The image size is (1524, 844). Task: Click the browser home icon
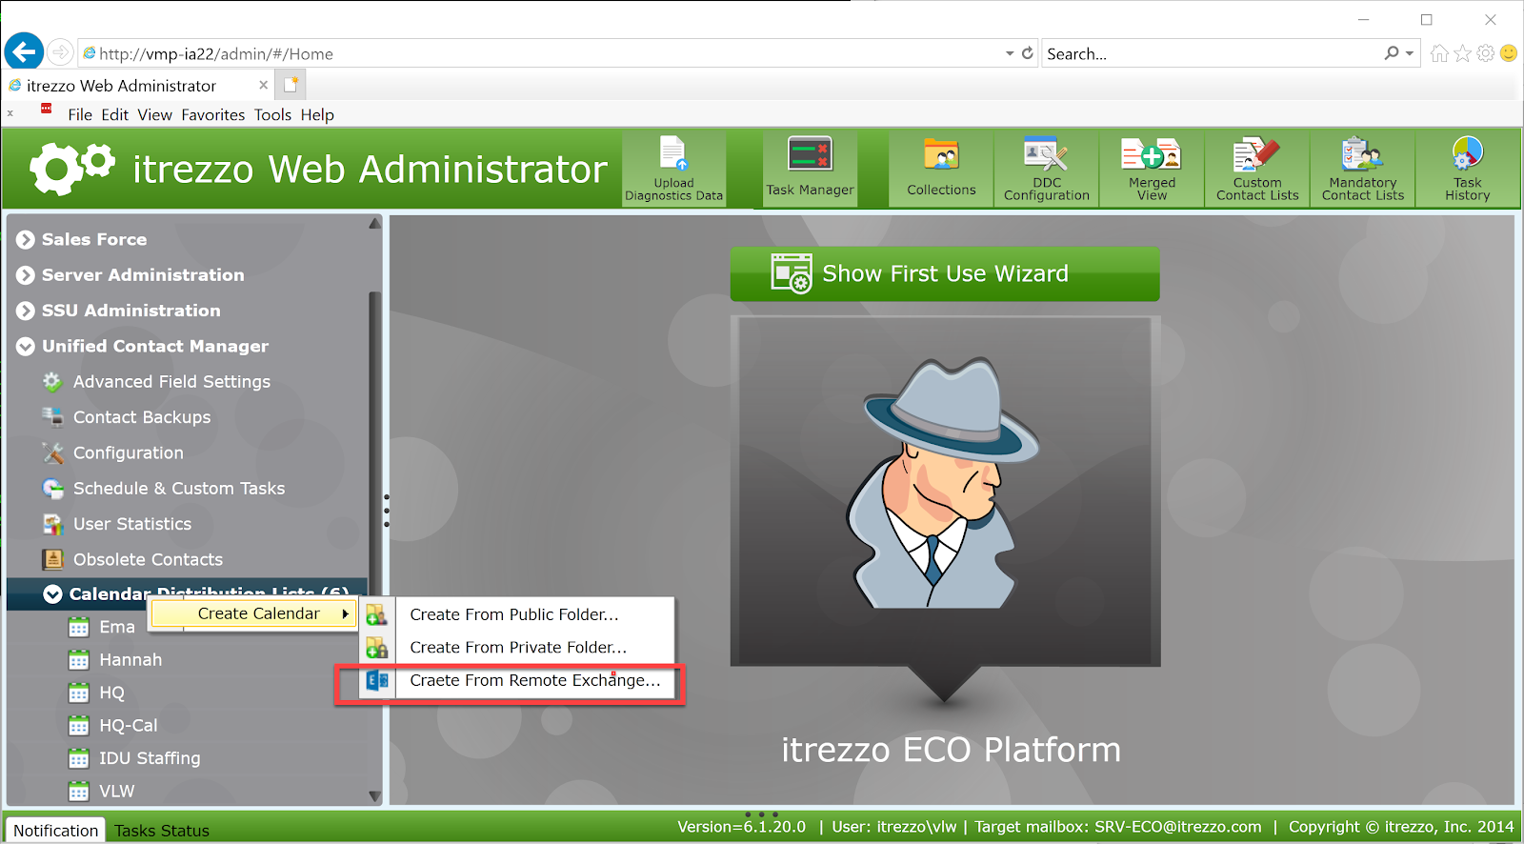pyautogui.click(x=1439, y=53)
